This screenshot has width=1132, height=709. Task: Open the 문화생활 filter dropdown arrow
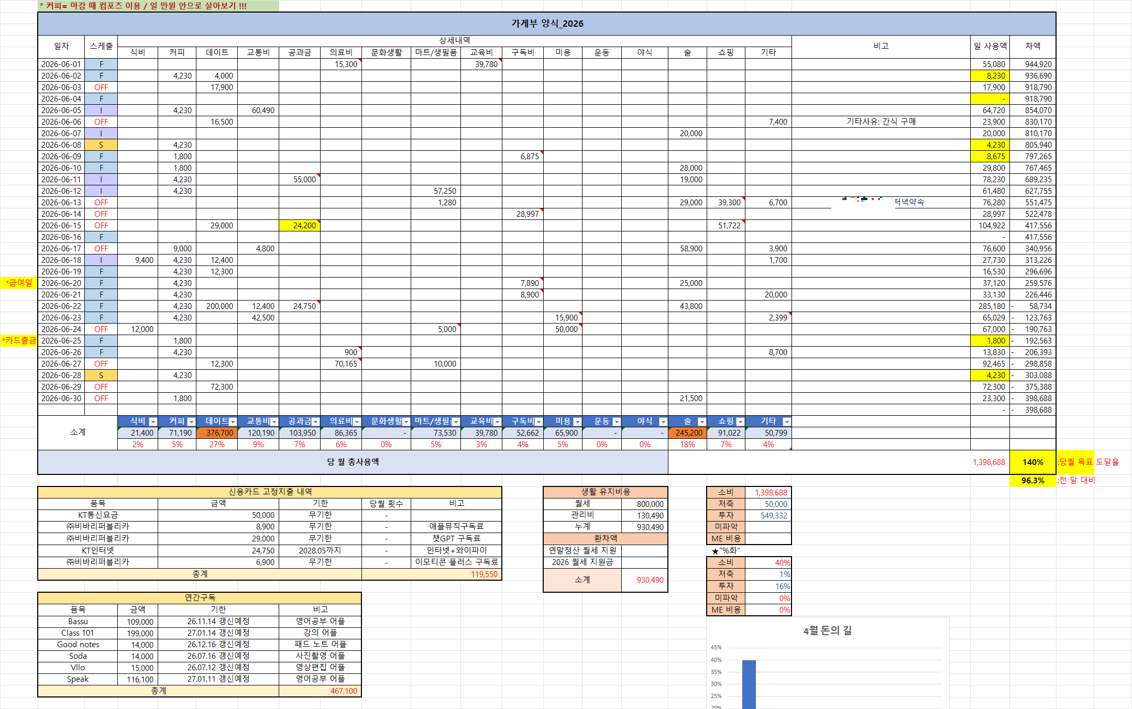click(x=406, y=422)
